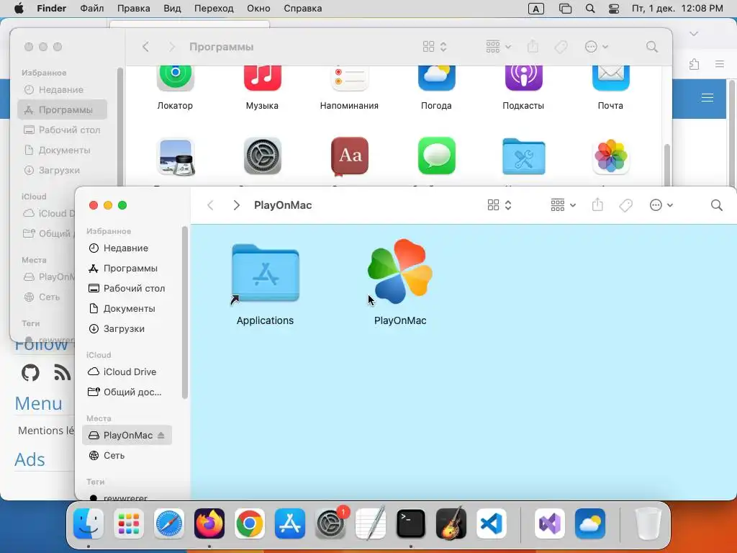This screenshot has width=737, height=553.
Task: Go forward in PlayOnMac window
Action: [x=236, y=205]
